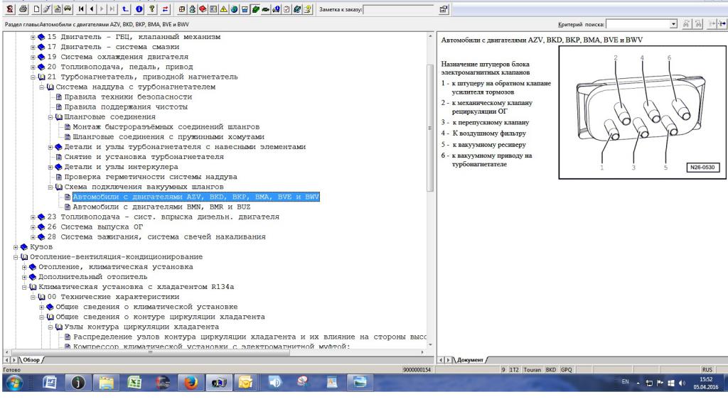Image resolution: width=728 pixels, height=409 pixels.
Task: Select the 'Документ' tab at bottom
Action: pyautogui.click(x=471, y=360)
